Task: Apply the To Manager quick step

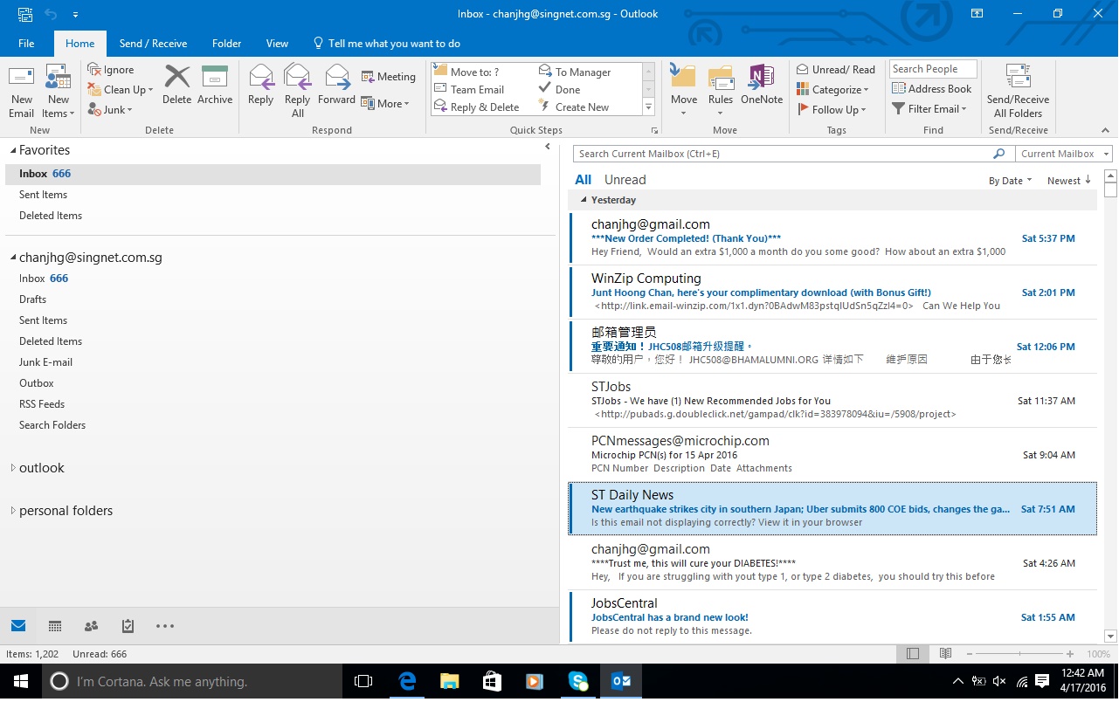Action: pos(575,72)
